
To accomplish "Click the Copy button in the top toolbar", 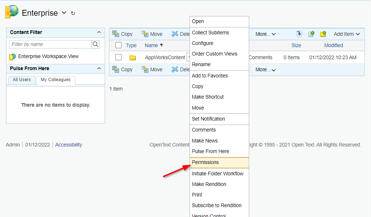I will (123, 34).
